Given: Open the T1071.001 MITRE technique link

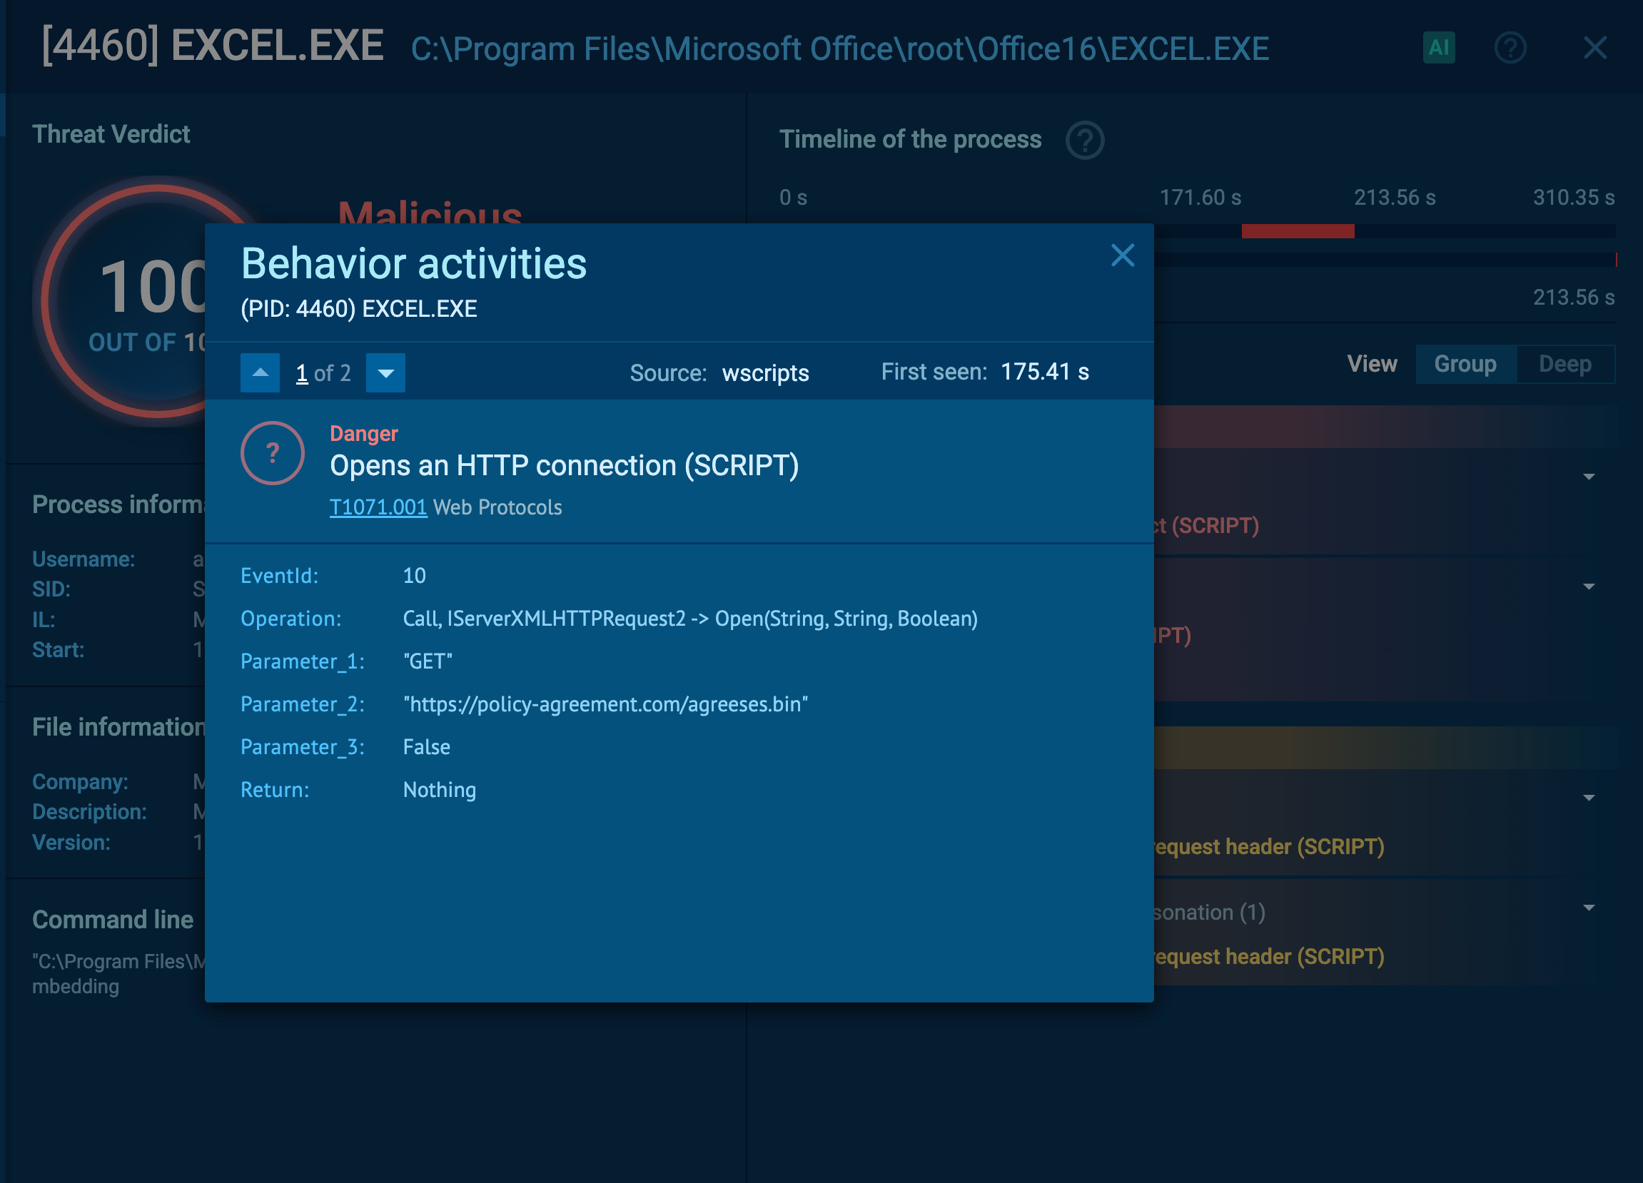Looking at the screenshot, I should (378, 507).
